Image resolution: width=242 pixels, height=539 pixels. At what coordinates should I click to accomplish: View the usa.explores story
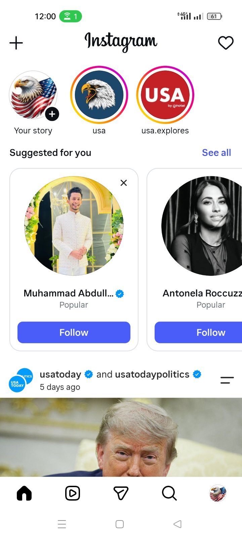pyautogui.click(x=165, y=95)
